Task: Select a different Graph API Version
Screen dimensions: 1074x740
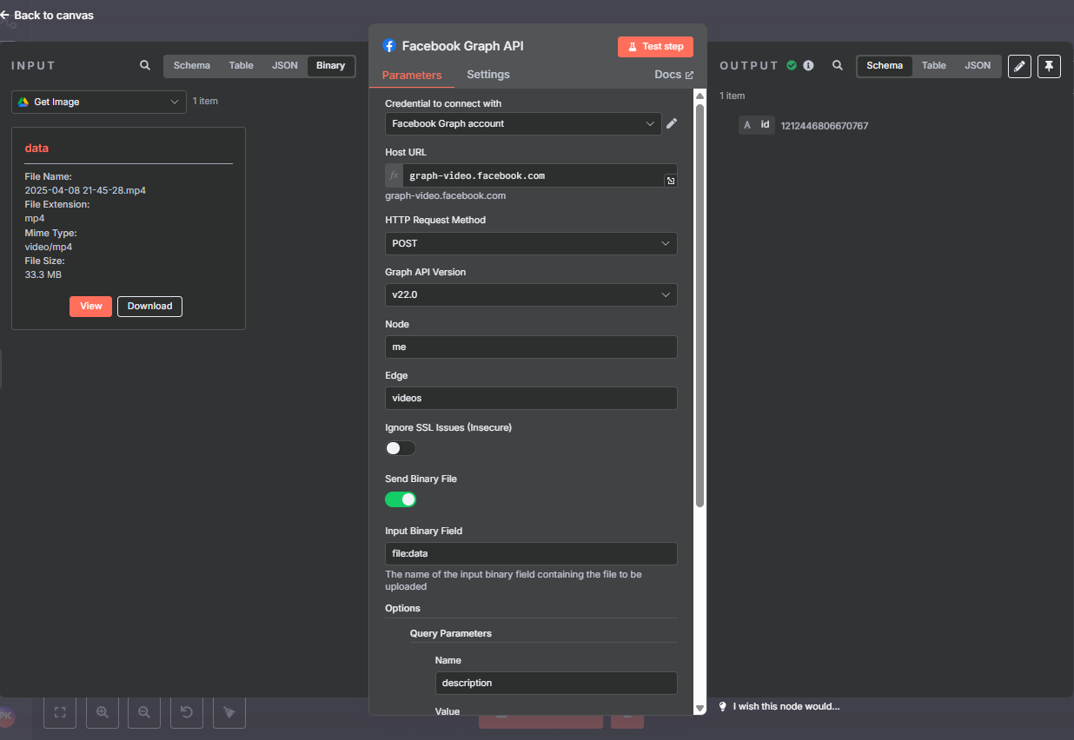Action: (531, 295)
